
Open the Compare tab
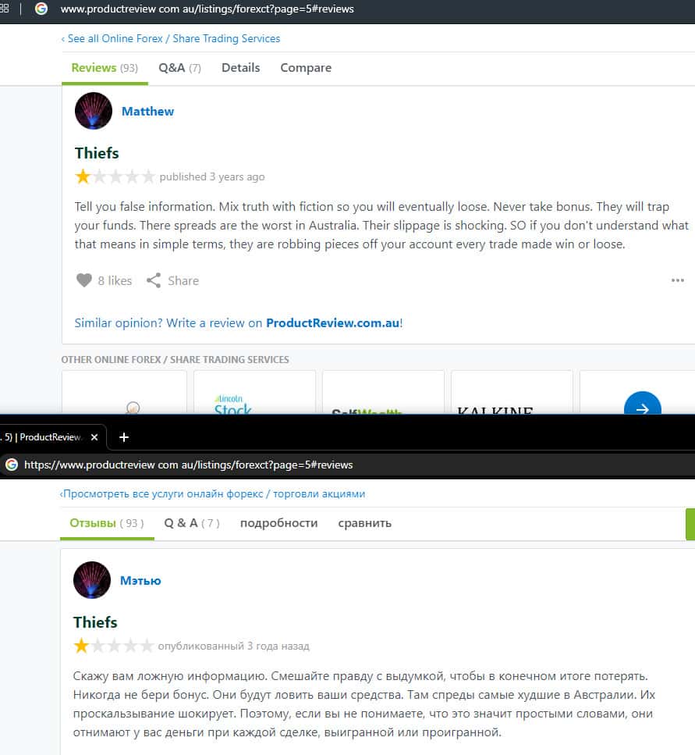[306, 68]
